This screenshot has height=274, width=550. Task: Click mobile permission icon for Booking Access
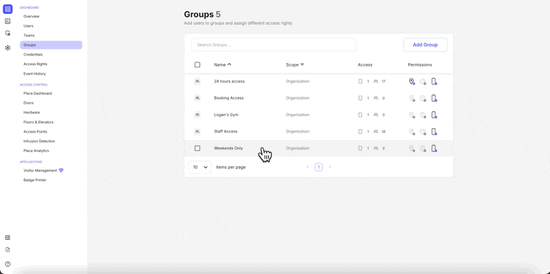[x=434, y=98]
